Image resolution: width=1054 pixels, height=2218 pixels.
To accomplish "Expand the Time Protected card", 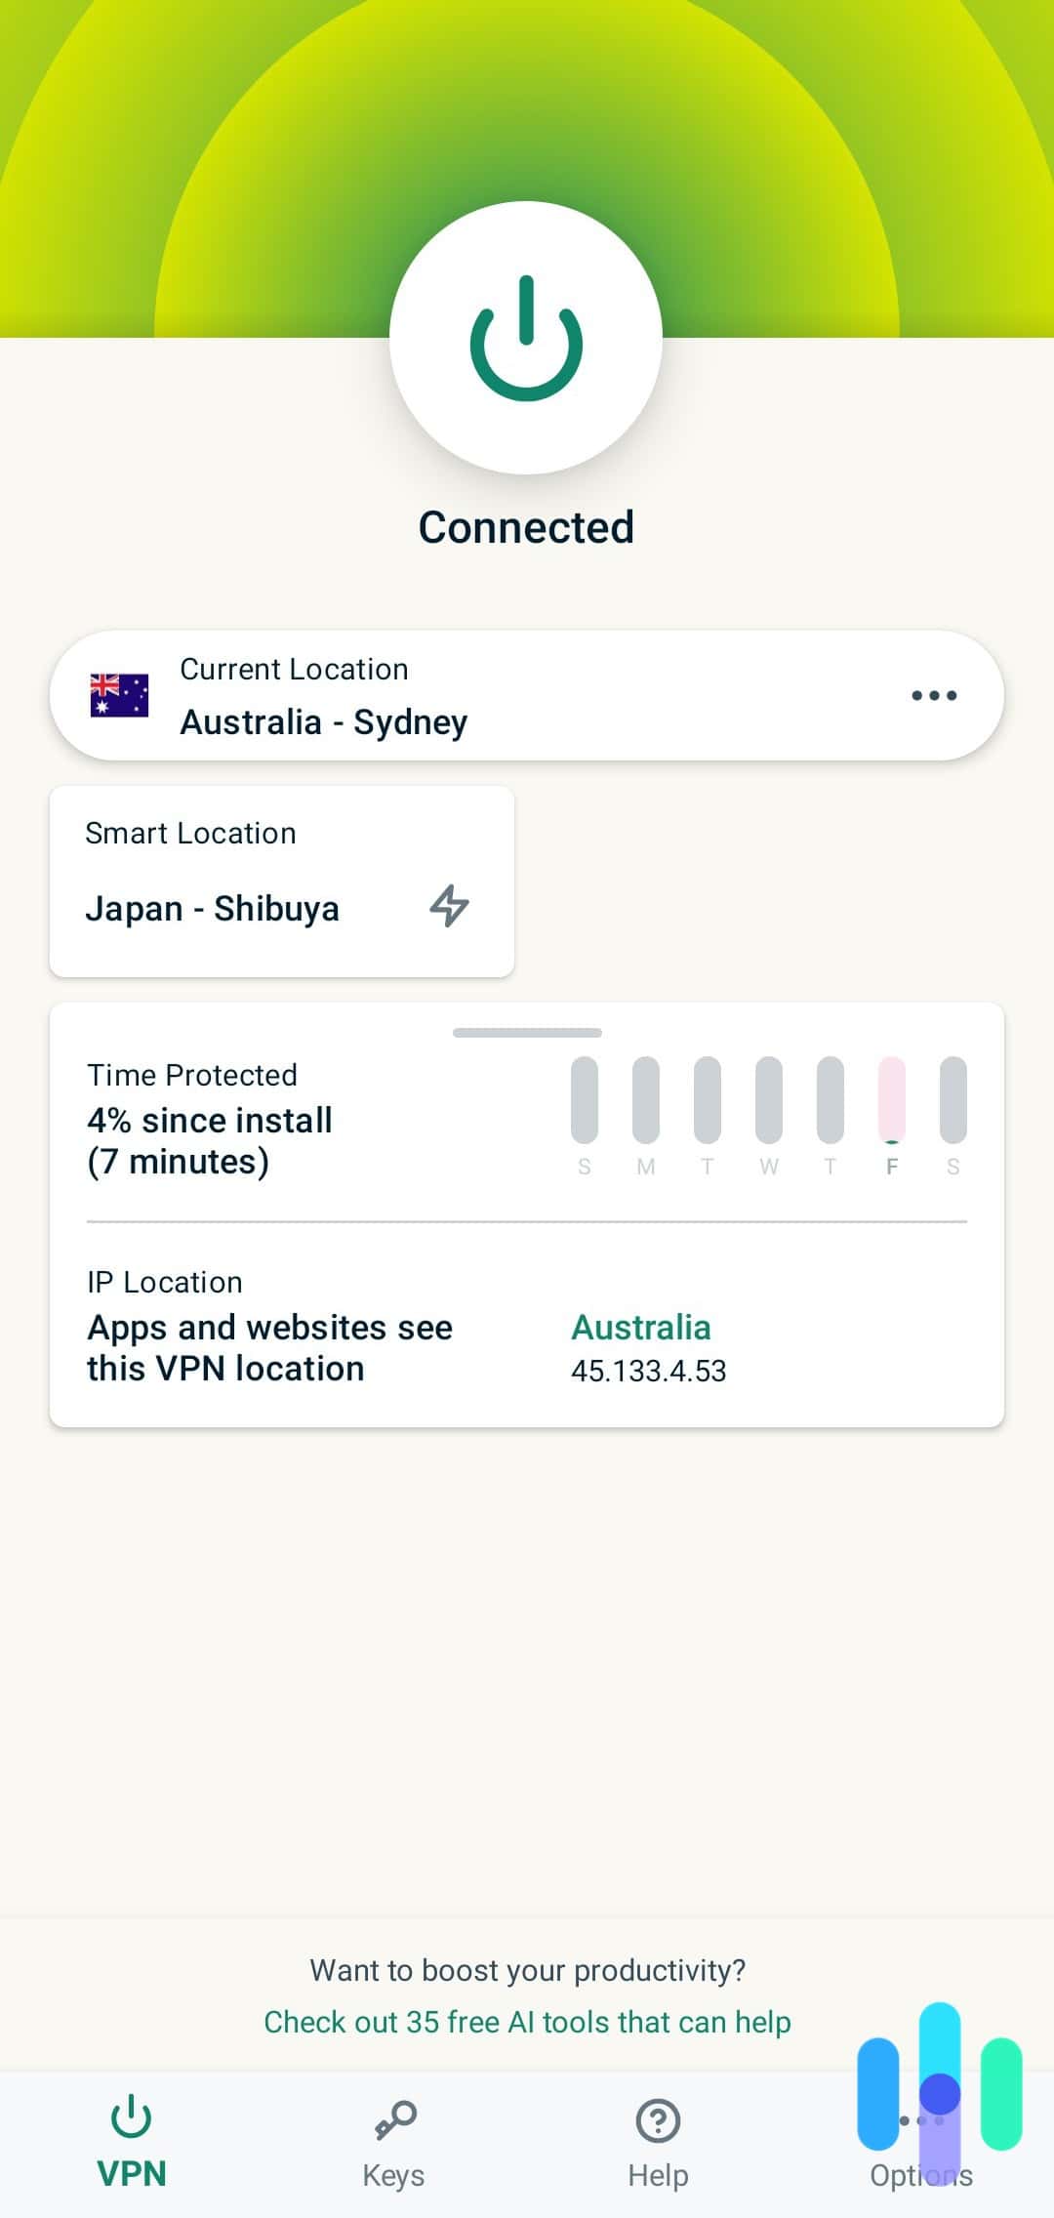I will [x=527, y=1032].
